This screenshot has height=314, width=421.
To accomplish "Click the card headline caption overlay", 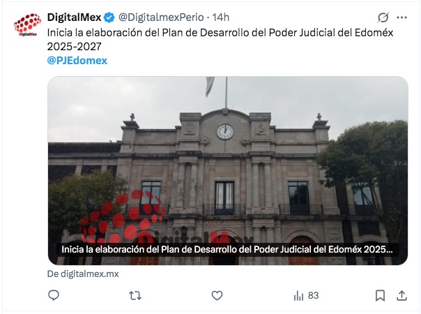I will click(x=227, y=250).
